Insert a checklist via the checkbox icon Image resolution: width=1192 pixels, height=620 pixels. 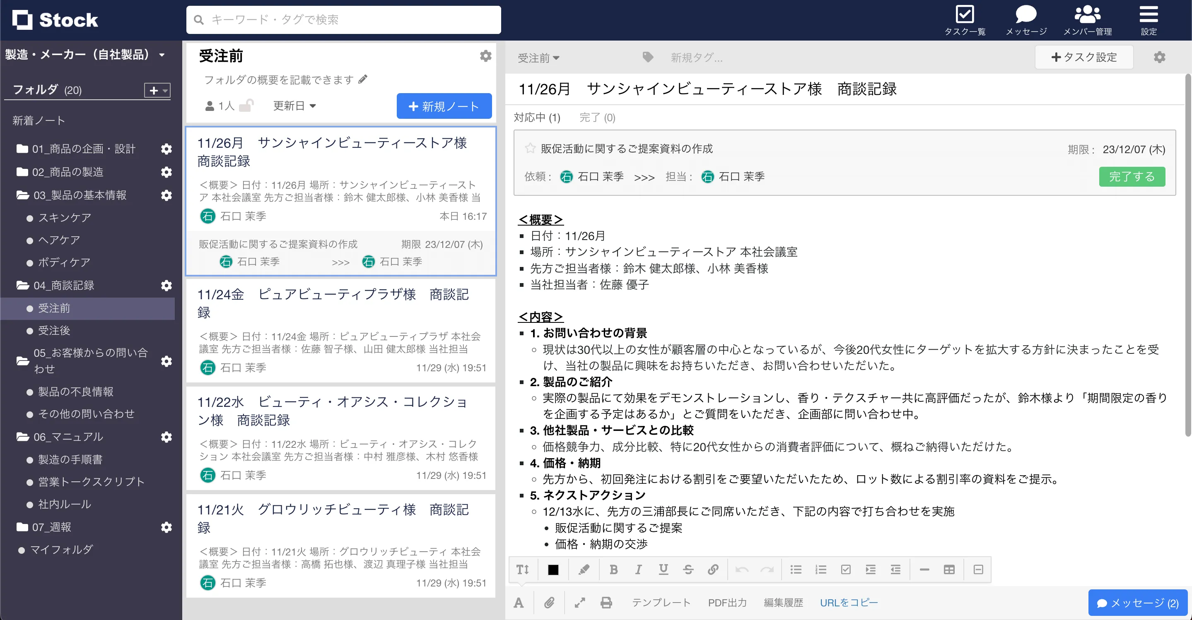[846, 570]
